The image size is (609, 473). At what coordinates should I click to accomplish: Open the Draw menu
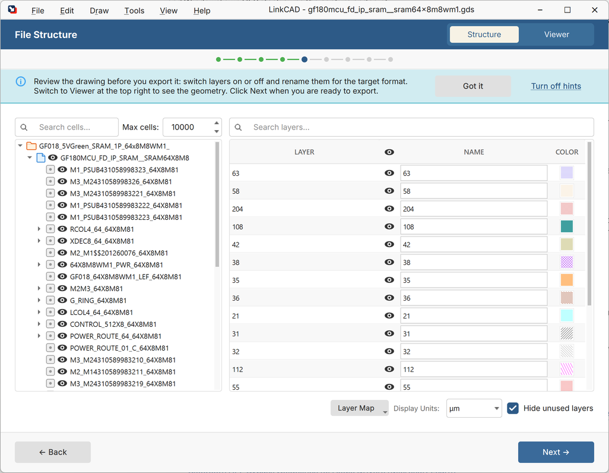coord(99,11)
